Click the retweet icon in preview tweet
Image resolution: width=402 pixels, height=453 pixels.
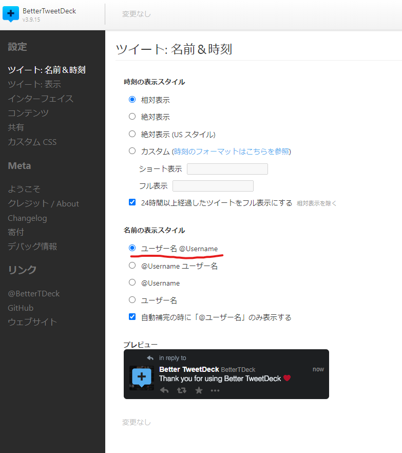[x=182, y=390]
